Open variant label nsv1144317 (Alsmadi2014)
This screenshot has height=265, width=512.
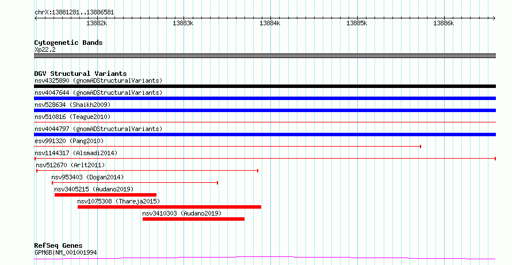coord(76,153)
